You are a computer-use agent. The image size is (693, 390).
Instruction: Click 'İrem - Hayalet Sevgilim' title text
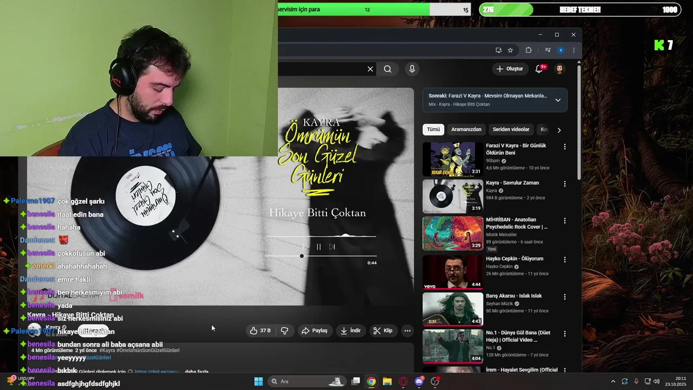point(522,369)
